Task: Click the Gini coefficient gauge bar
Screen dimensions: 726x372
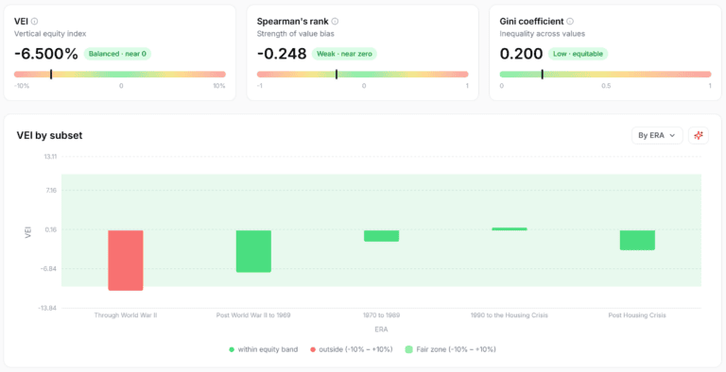Action: [x=605, y=74]
